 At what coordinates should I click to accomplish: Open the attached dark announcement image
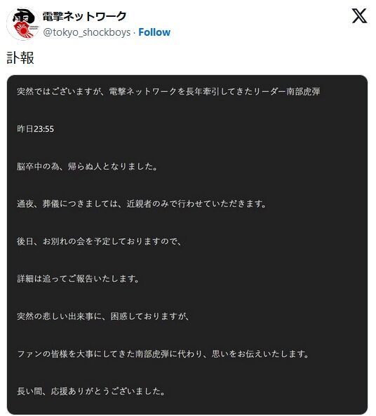click(187, 244)
